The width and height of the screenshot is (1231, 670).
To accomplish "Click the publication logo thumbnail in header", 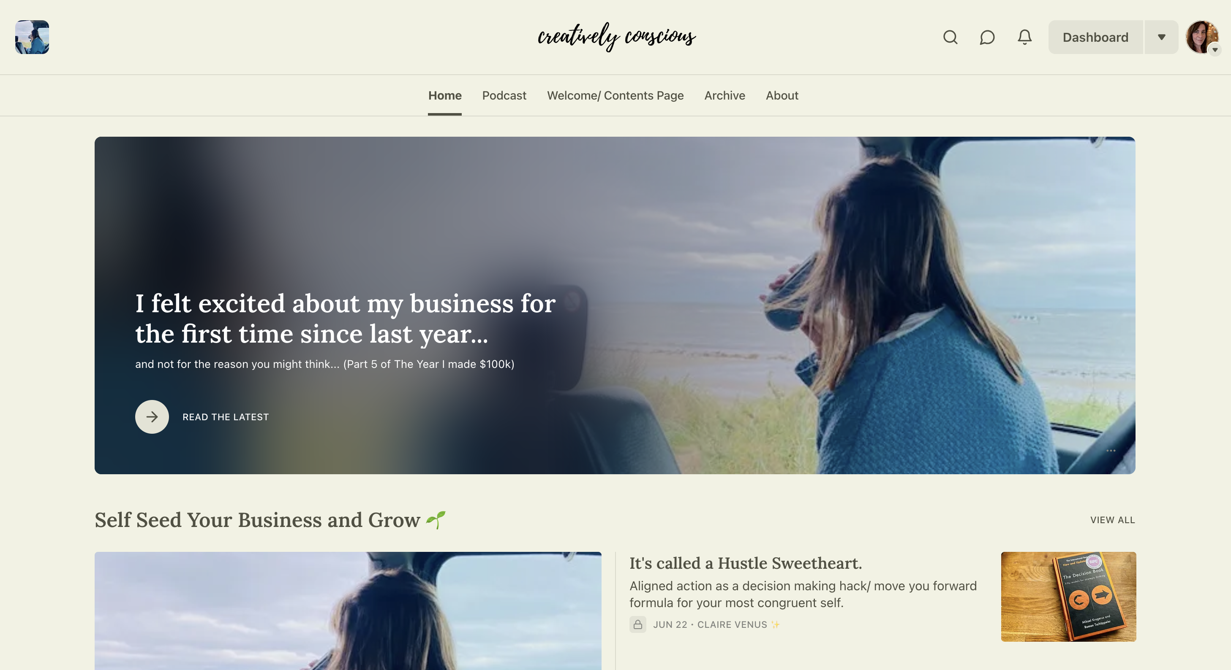I will pos(32,37).
